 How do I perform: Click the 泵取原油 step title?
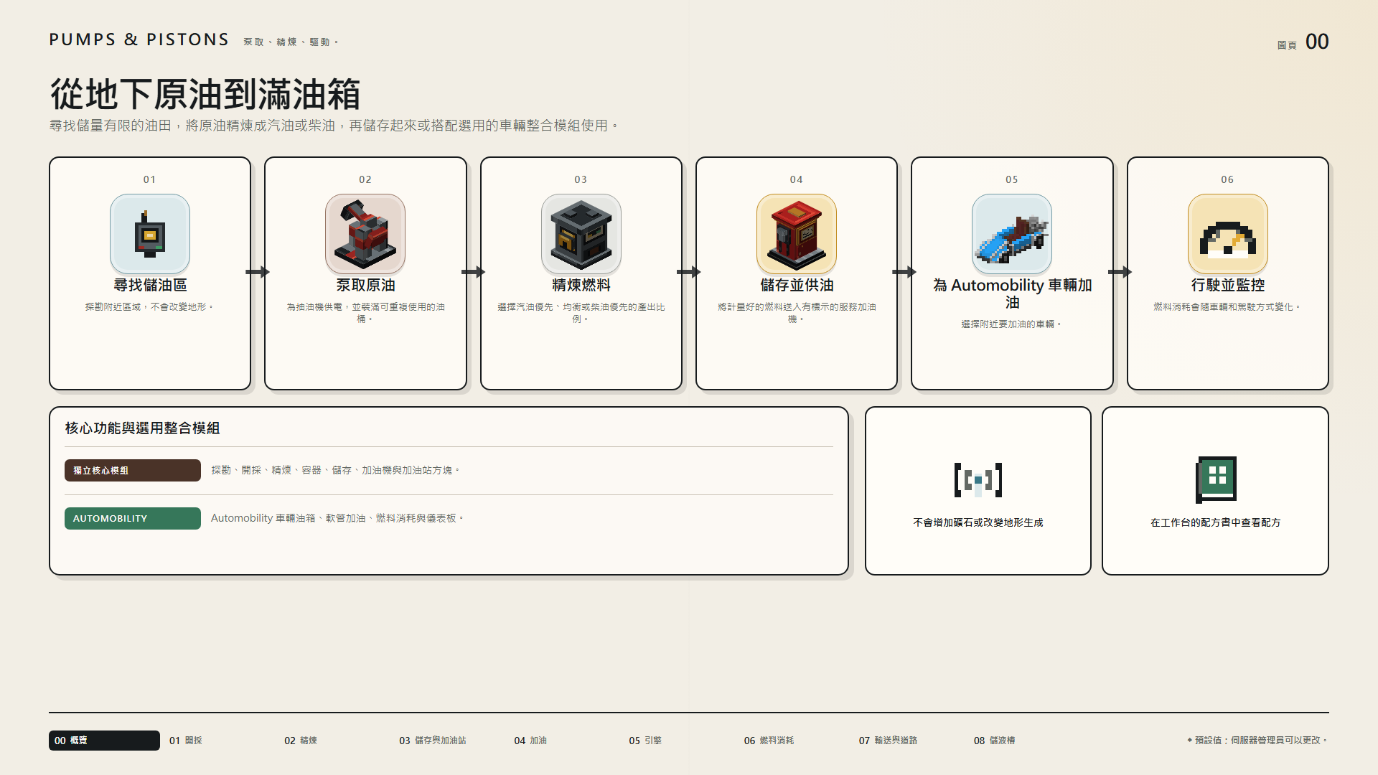[x=365, y=285]
